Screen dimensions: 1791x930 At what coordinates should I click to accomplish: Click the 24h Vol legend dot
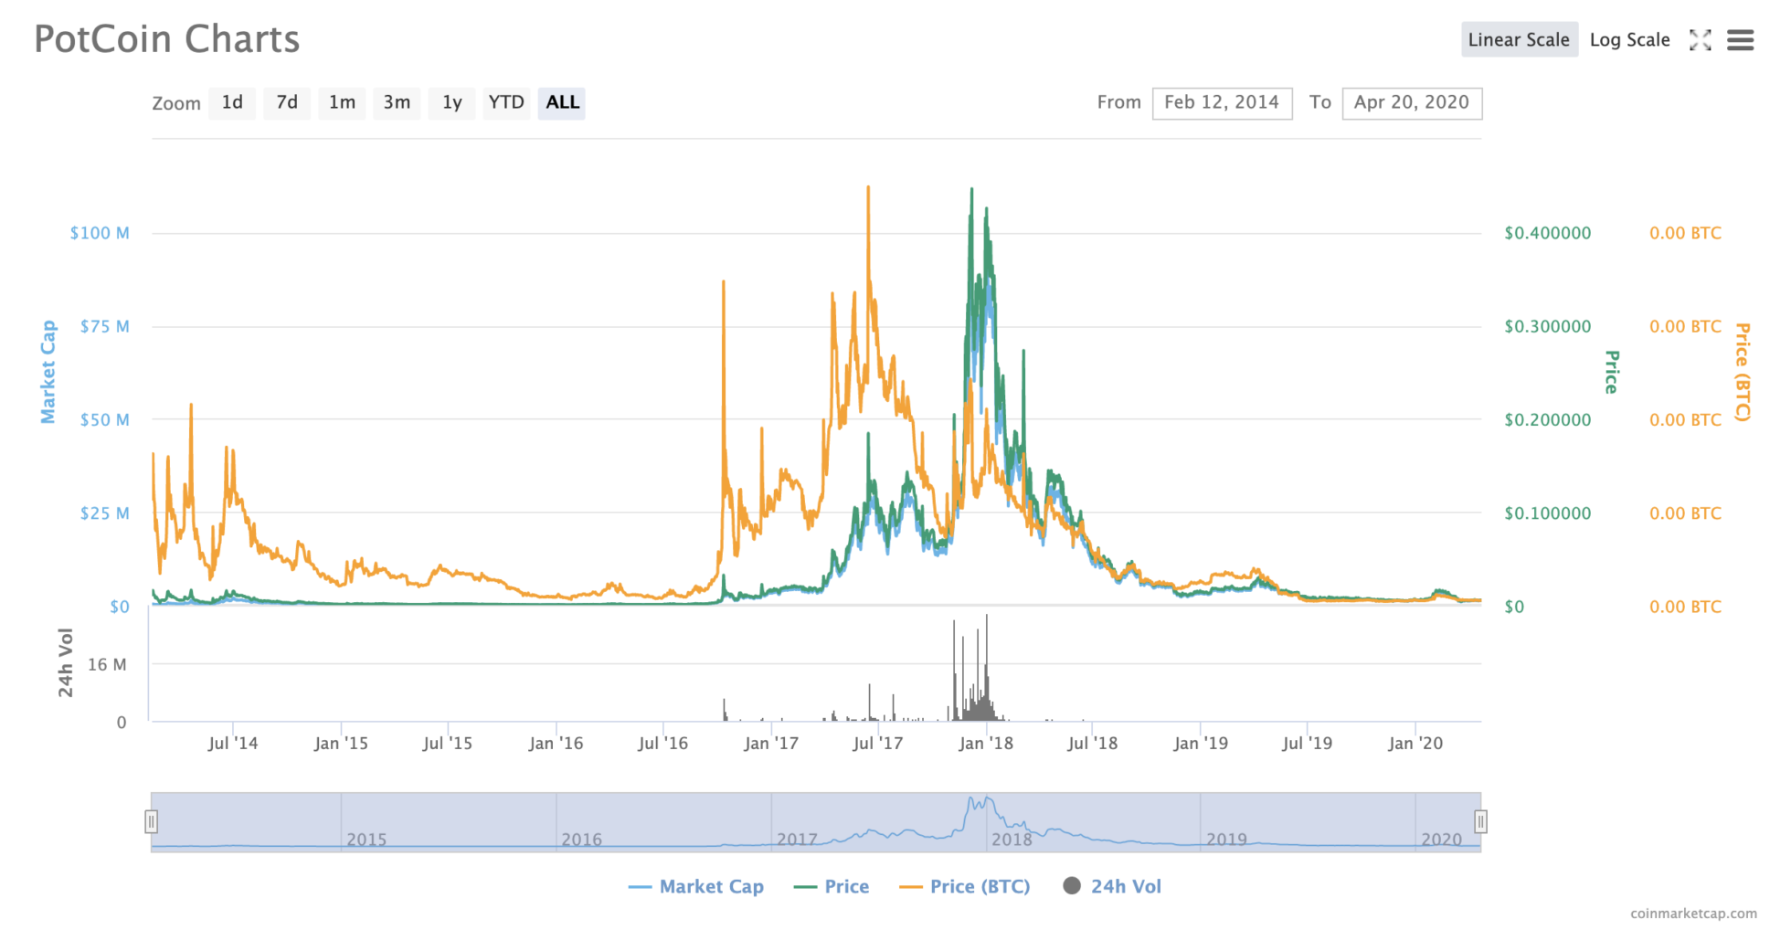click(x=1072, y=886)
